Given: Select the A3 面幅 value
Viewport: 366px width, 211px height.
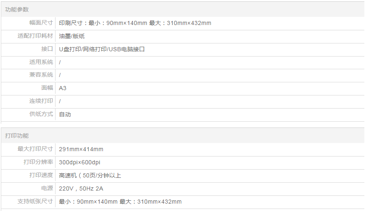Looking at the screenshot, I should click(63, 88).
